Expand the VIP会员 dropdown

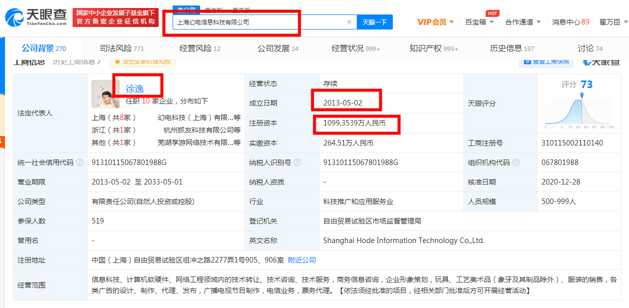click(435, 22)
